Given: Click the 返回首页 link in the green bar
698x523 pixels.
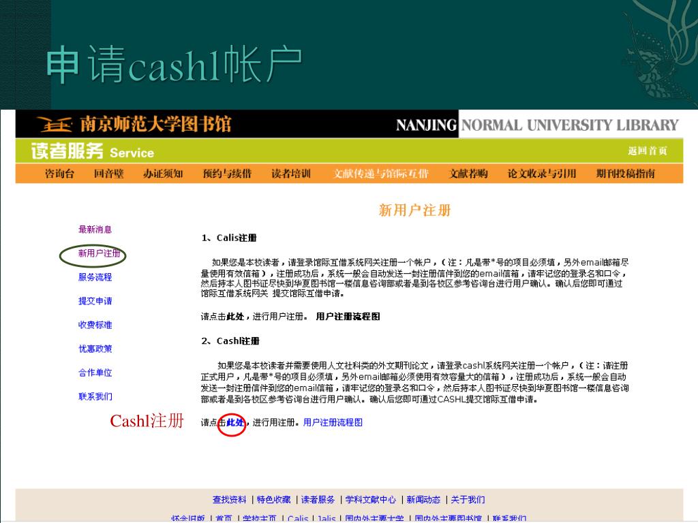Looking at the screenshot, I should click(647, 151).
